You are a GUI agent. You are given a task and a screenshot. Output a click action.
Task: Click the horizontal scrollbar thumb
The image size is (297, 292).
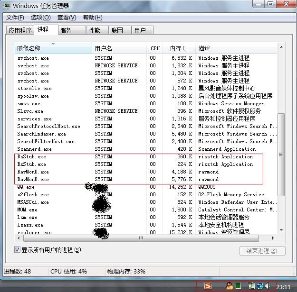coord(141,238)
